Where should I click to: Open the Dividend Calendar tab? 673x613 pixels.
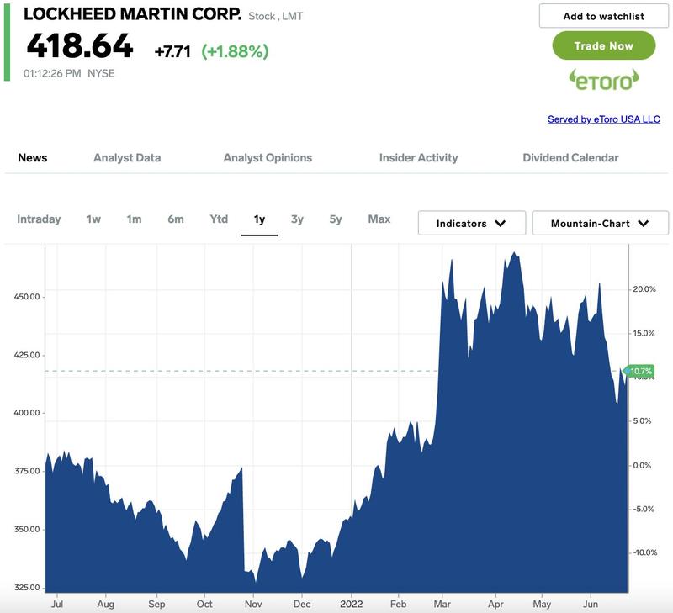click(x=570, y=157)
